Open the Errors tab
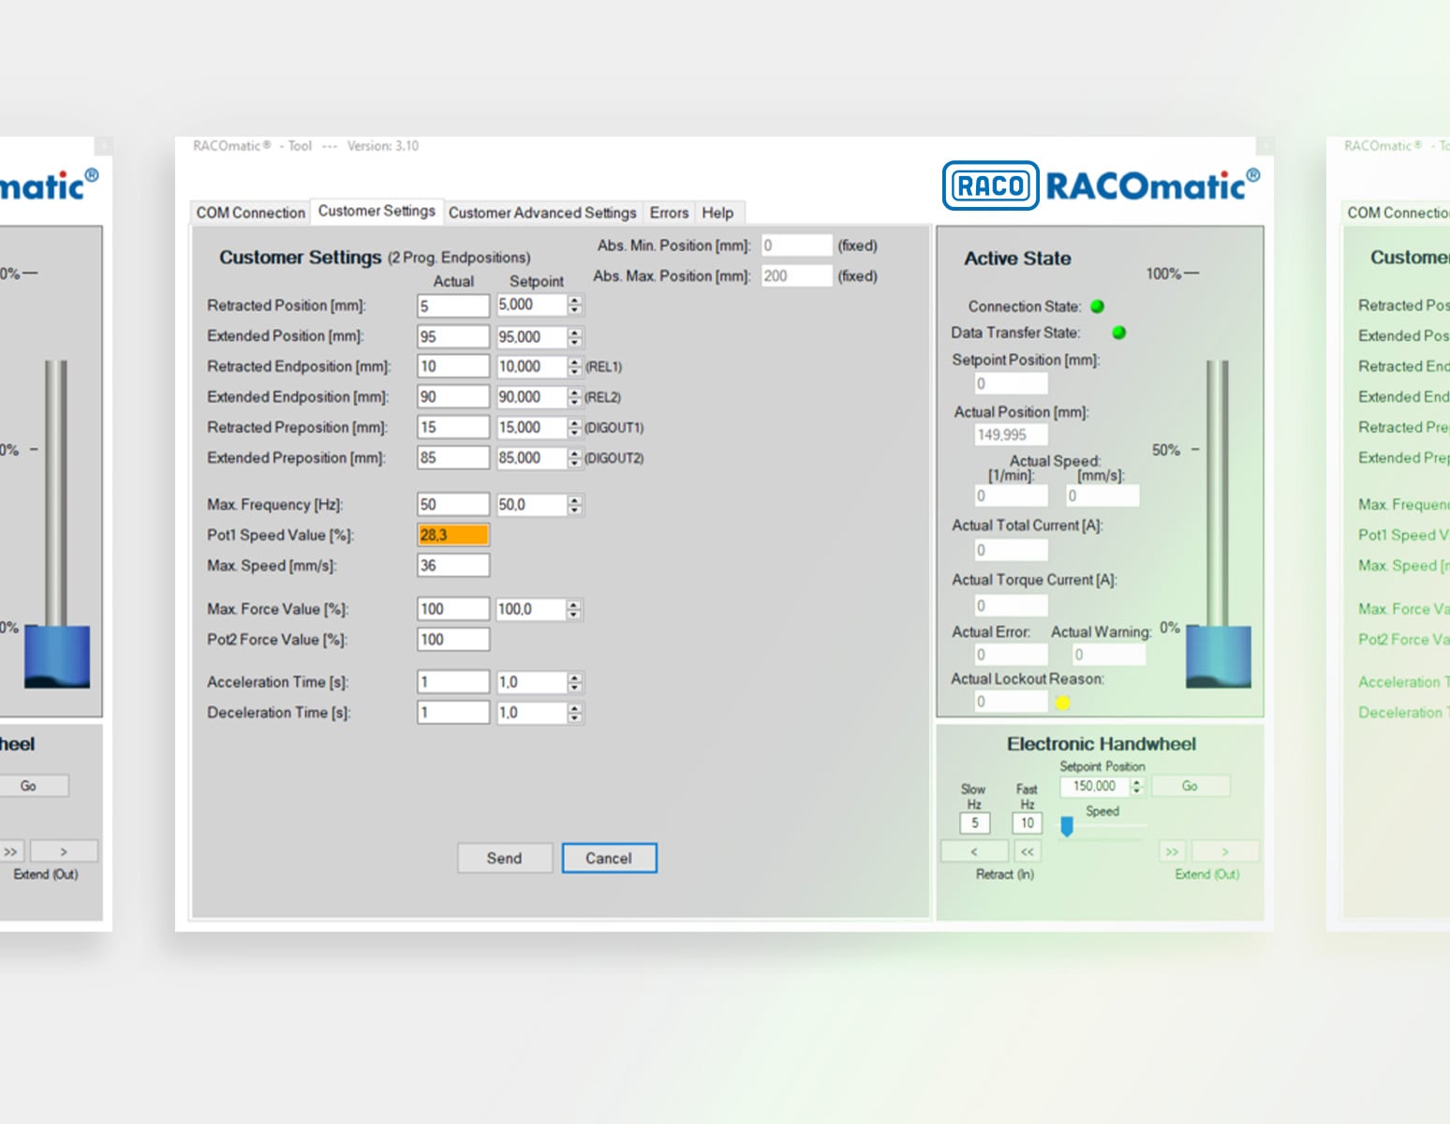 coord(669,213)
